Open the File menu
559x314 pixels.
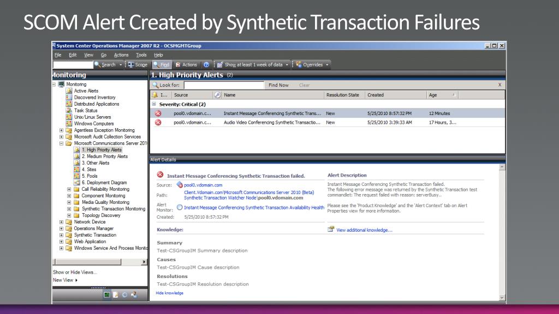58,55
